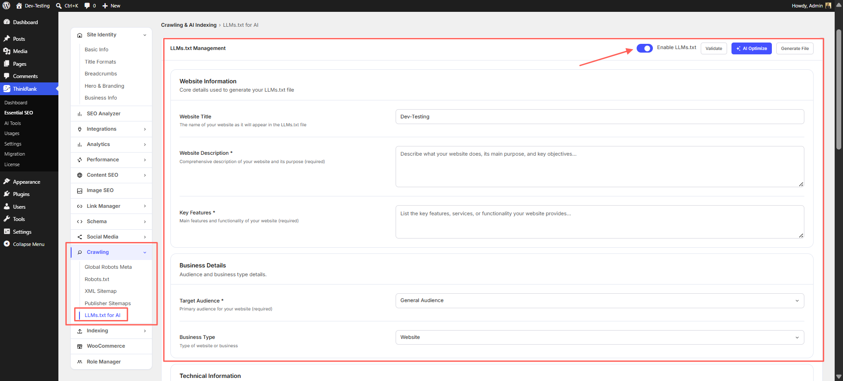This screenshot has width=843, height=381.
Task: Click the Posts pin icon
Action: tap(7, 39)
